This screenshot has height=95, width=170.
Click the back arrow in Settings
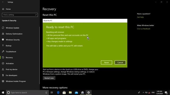tap(3, 2)
